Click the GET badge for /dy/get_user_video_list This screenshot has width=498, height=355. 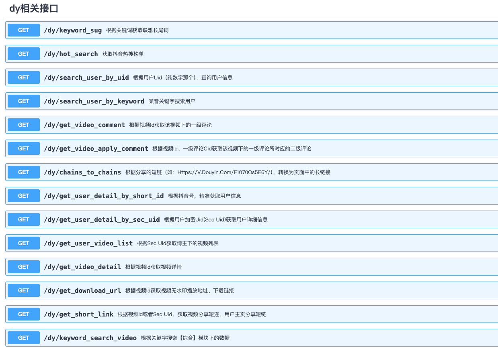[x=24, y=243]
